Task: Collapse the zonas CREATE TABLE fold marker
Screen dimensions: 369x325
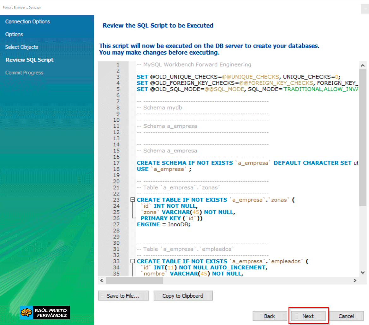Action: pos(133,200)
